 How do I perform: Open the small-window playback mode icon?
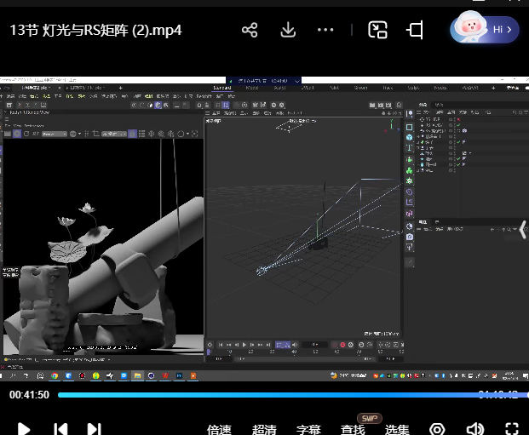tap(378, 30)
